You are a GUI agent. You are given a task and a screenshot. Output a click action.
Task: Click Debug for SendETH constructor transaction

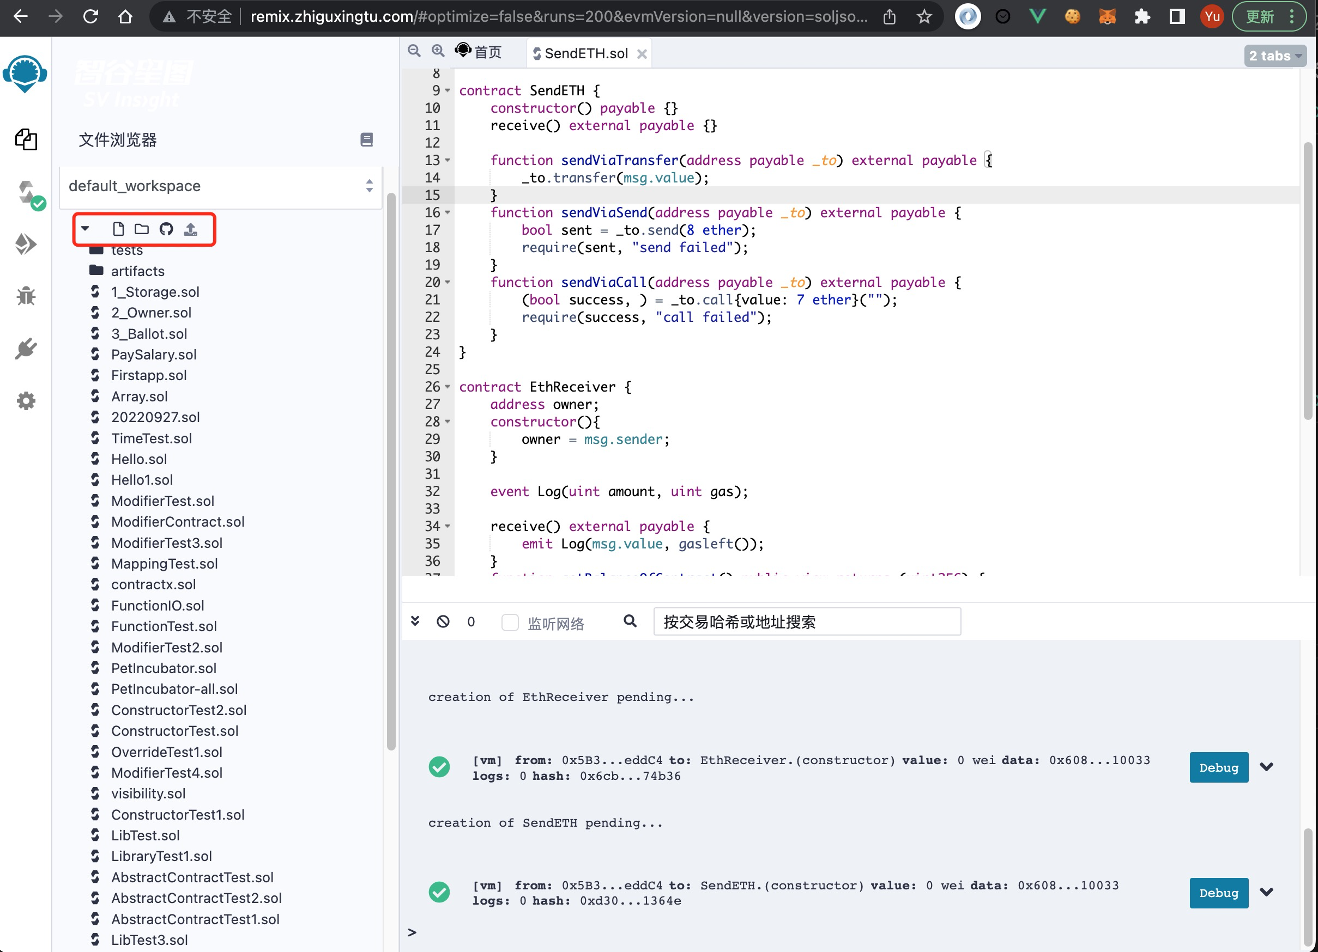1219,893
